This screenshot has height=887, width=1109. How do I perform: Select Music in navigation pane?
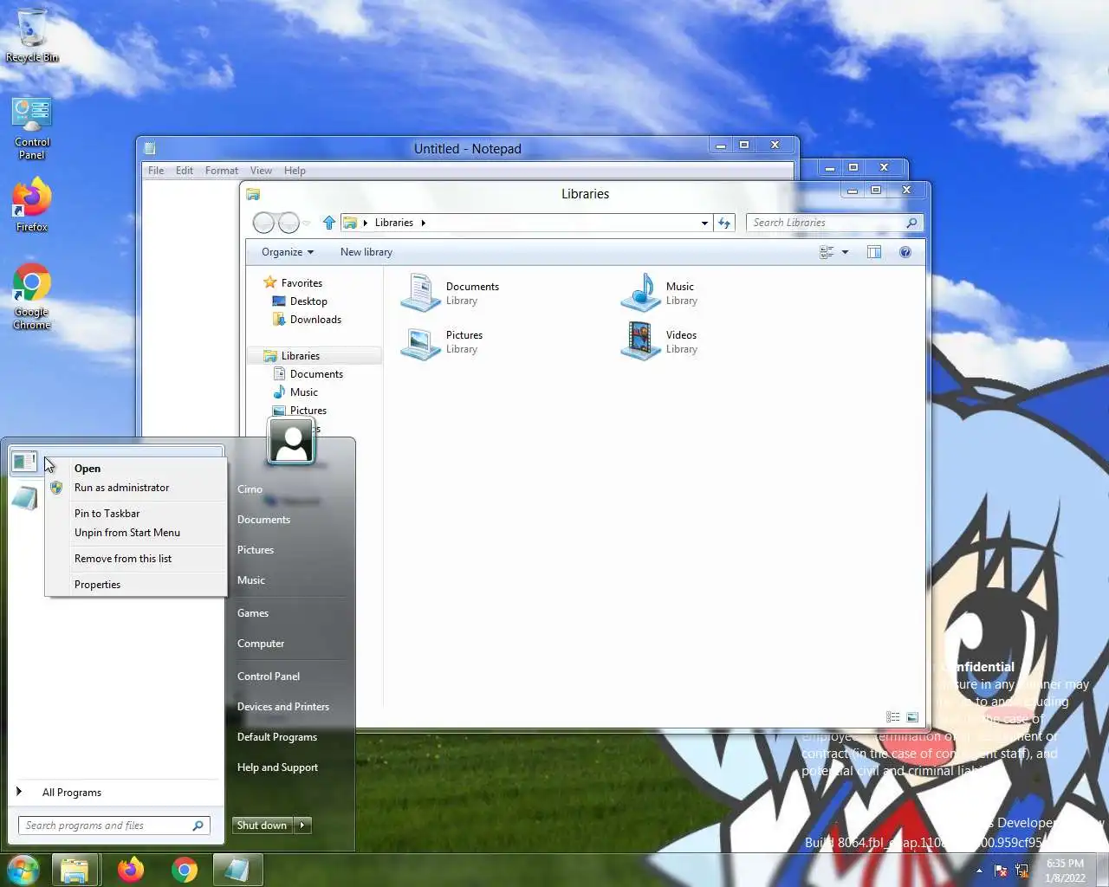tap(303, 392)
